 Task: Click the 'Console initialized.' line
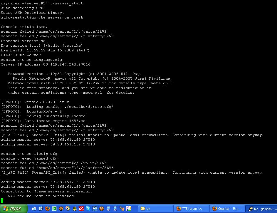(24, 27)
